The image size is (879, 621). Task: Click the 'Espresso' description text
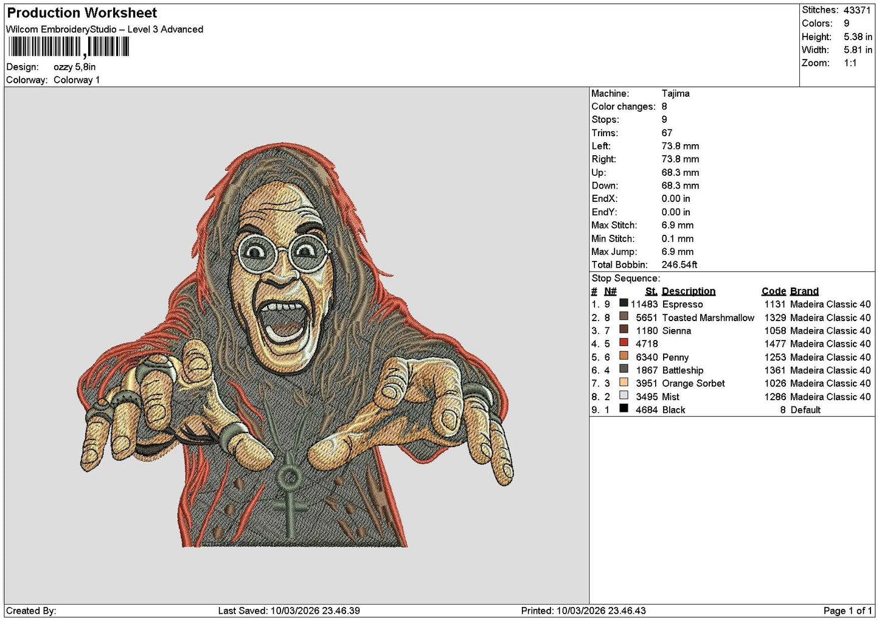[683, 304]
